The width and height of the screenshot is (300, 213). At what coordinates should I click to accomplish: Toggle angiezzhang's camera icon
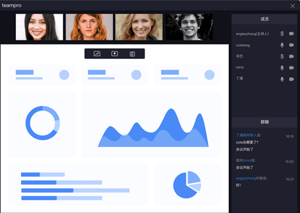tap(291, 34)
